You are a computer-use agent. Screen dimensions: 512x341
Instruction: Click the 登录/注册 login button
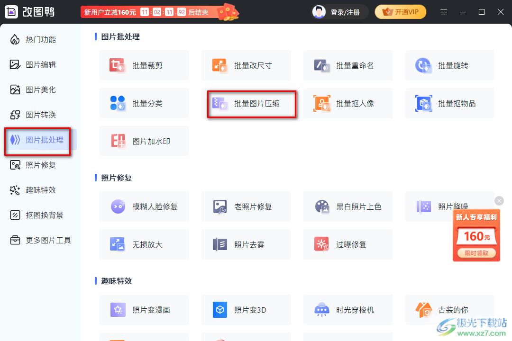click(x=345, y=12)
